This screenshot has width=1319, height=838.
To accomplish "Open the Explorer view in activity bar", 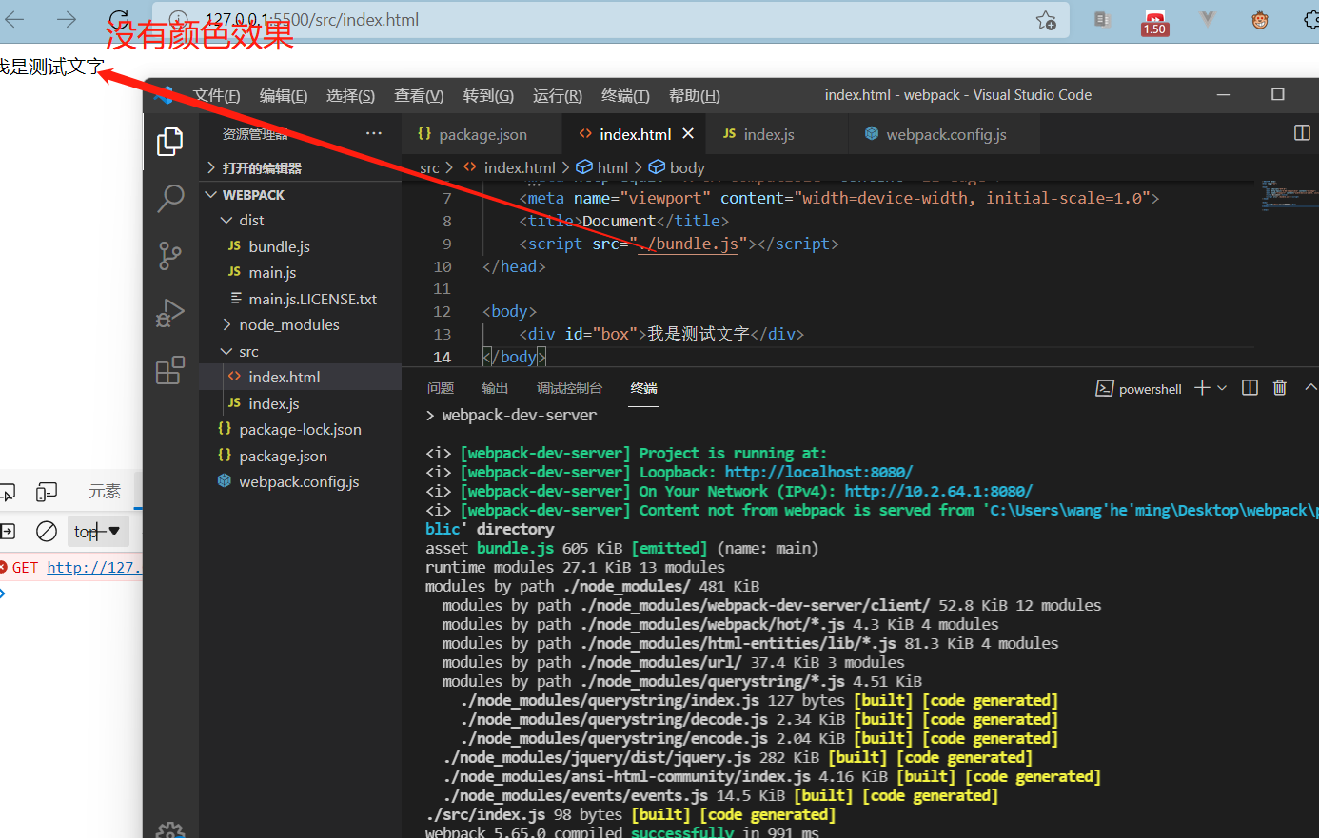I will [x=170, y=142].
